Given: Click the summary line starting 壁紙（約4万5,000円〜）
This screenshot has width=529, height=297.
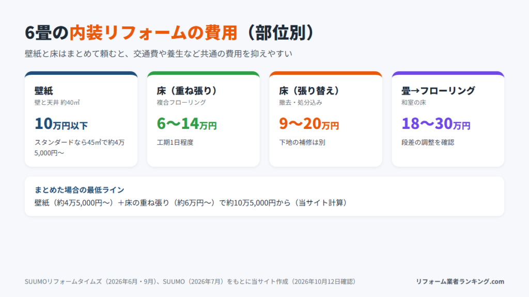Looking at the screenshot, I should pos(191,203).
